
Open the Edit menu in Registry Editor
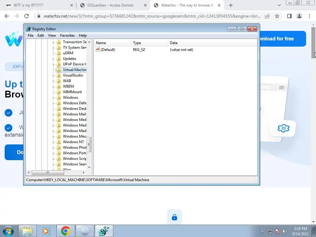point(41,35)
